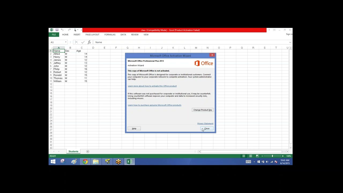
Task: Switch to Normal view icon
Action: [244, 156]
